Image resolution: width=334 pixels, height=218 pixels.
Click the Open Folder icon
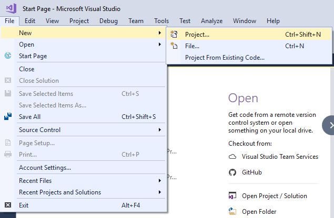[x=232, y=211]
